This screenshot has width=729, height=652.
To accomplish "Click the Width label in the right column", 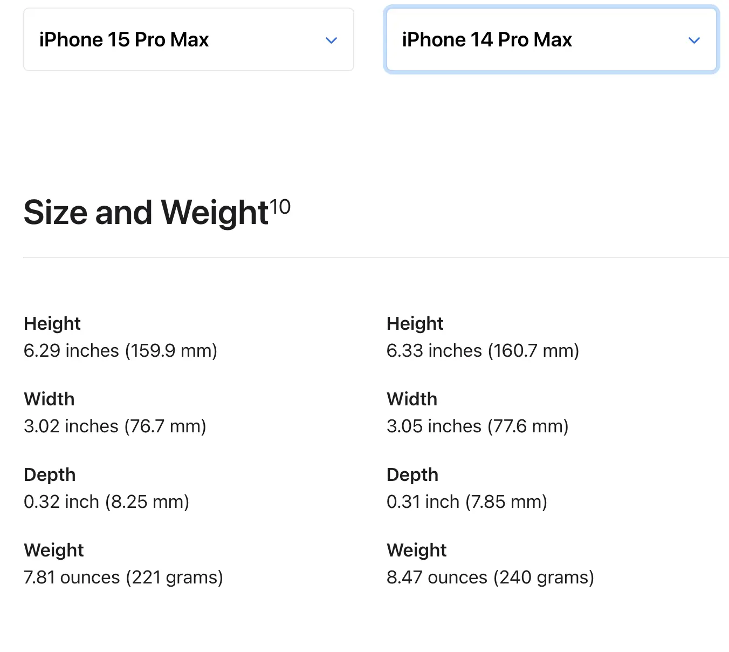I will 411,399.
